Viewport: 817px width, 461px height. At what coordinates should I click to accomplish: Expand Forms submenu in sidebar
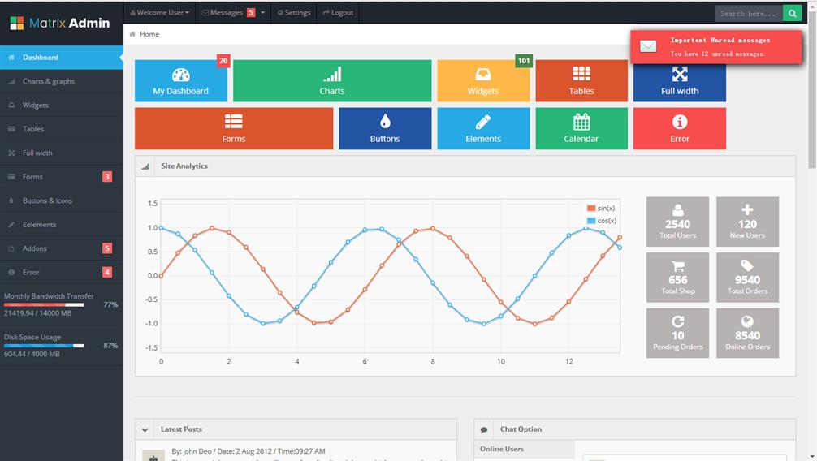tap(33, 177)
